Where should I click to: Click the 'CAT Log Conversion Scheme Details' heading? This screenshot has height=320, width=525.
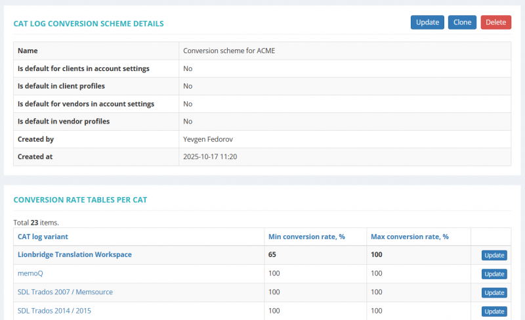click(x=89, y=24)
